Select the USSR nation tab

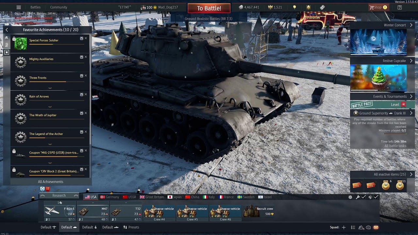tap(129, 197)
